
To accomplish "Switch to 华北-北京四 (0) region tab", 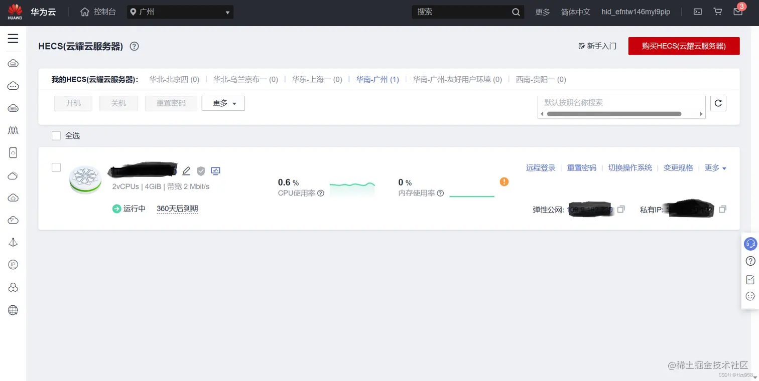I will 174,79.
